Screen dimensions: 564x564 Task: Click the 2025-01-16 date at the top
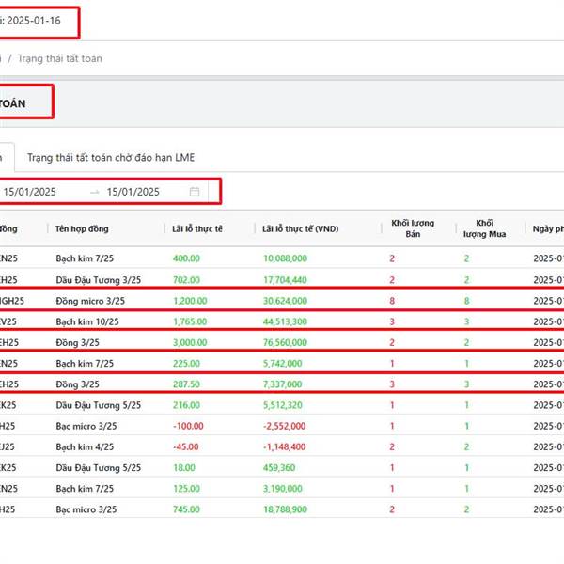[34, 21]
